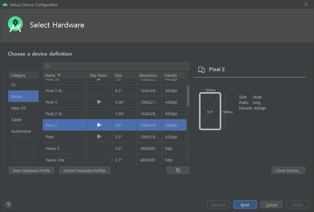Screen dimensions: 314x212
Task: Select the Wear OS category
Action: (x=24, y=108)
